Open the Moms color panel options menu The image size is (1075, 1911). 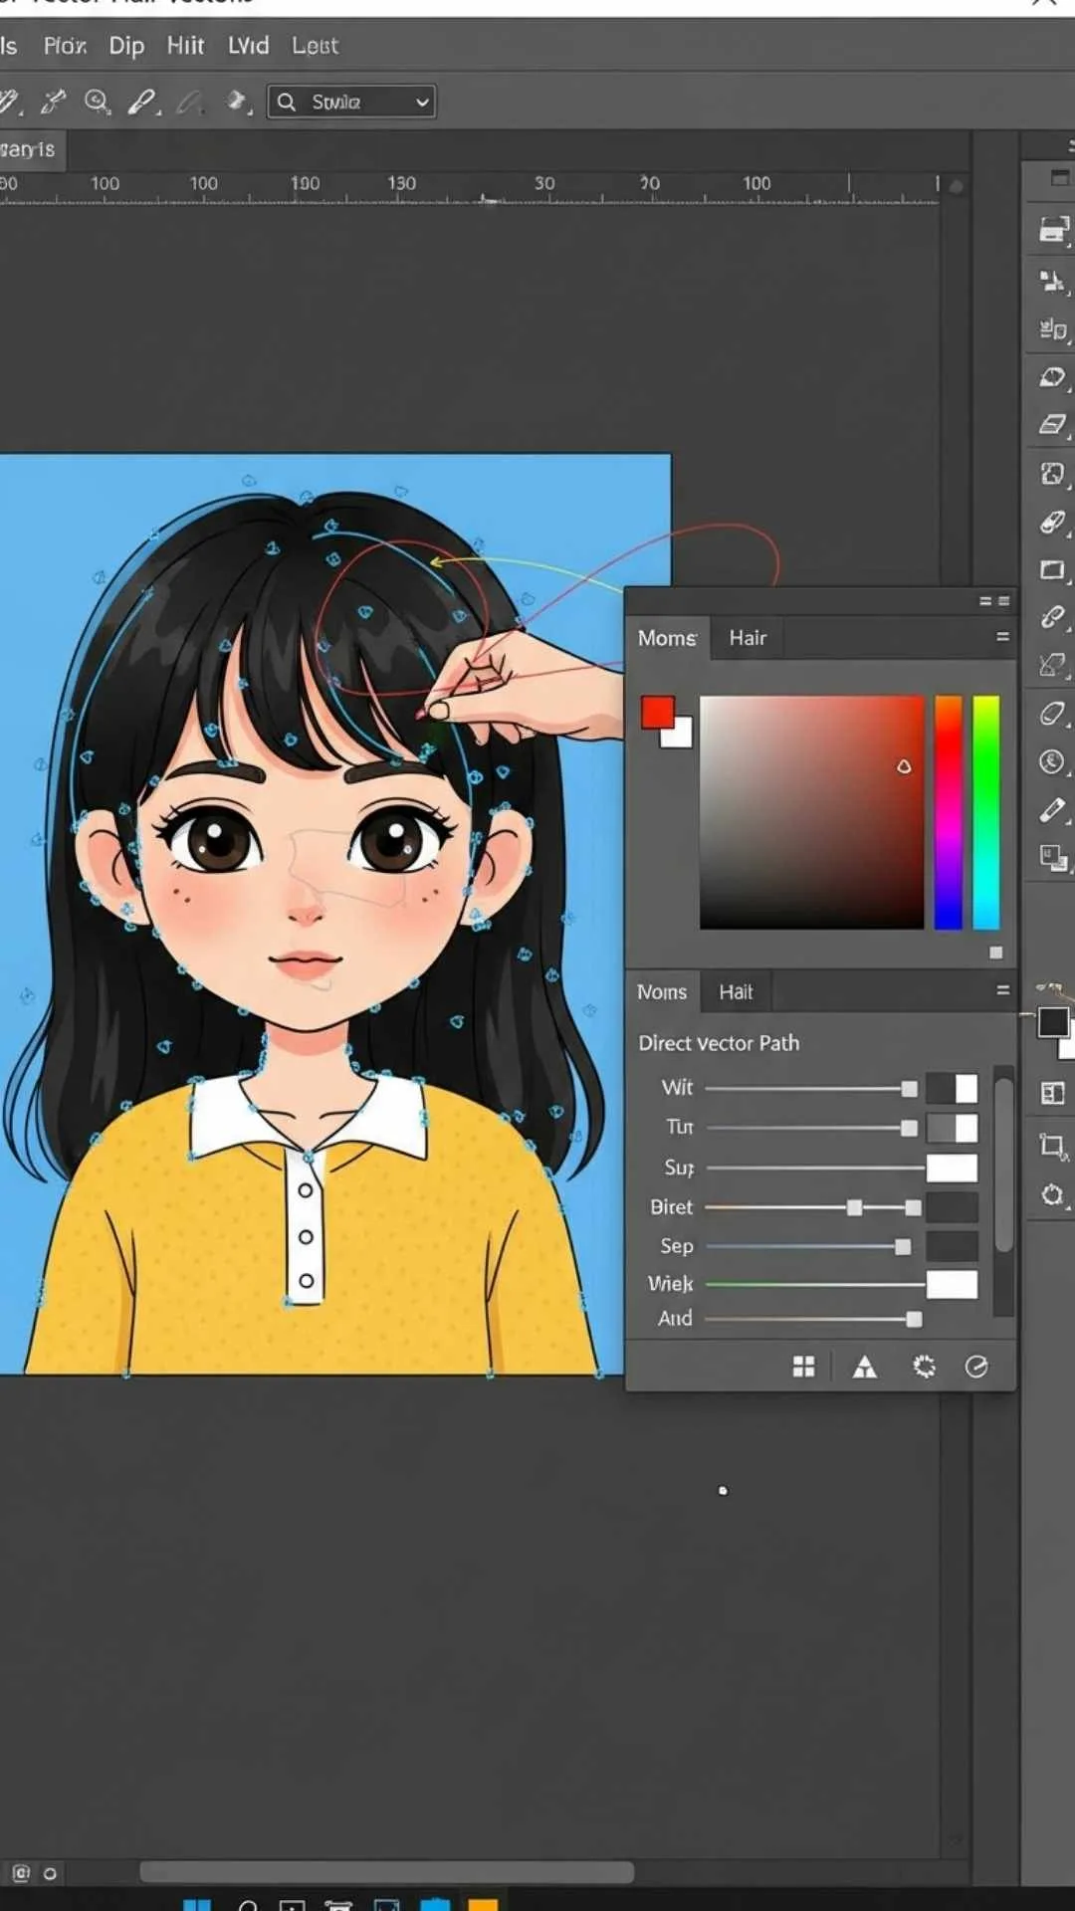1002,637
